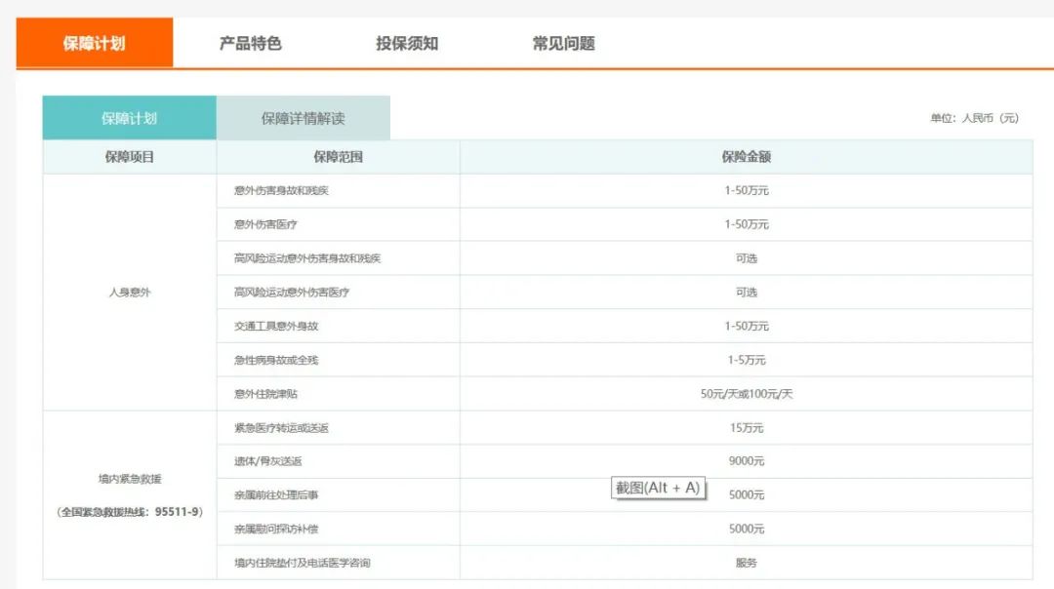Image resolution: width=1054 pixels, height=589 pixels.
Task: Click the 截图(Alt + A) tooltip
Action: (x=658, y=488)
